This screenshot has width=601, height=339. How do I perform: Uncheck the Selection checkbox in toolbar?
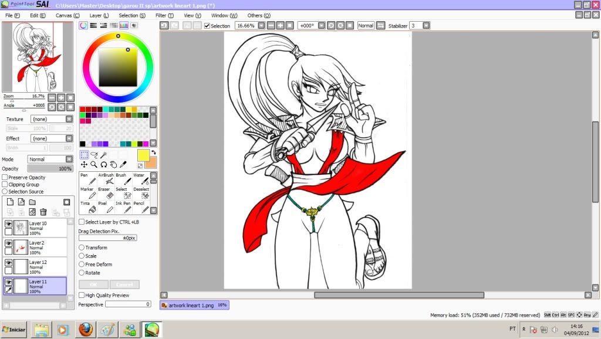click(x=207, y=26)
